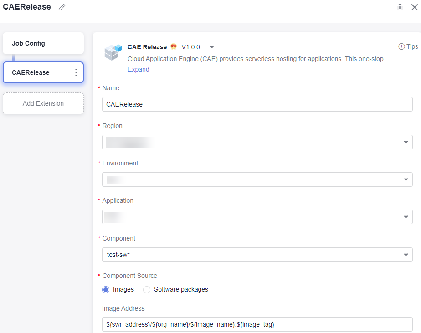The image size is (421, 333).
Task: Open the Component dropdown showing test-swr
Action: tap(257, 255)
